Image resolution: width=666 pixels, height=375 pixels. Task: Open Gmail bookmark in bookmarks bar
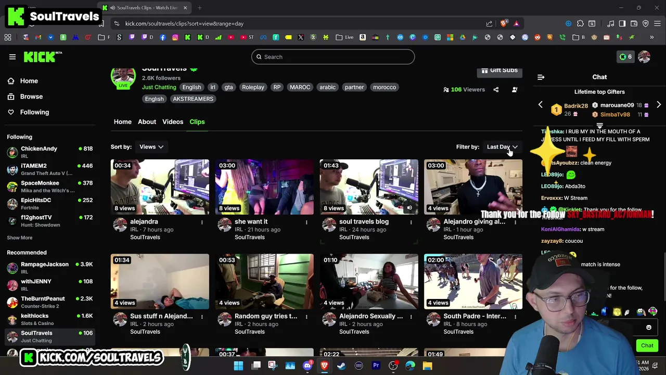tap(38, 37)
